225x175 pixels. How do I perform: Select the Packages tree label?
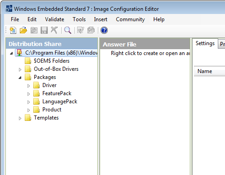coord(45,77)
